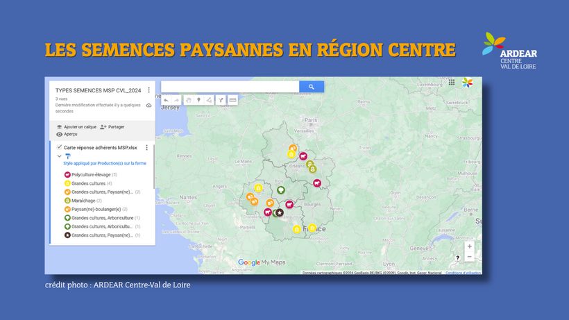Open Carte réponse adhérents layer options menu
Screen dimensions: 569x320
click(146, 148)
